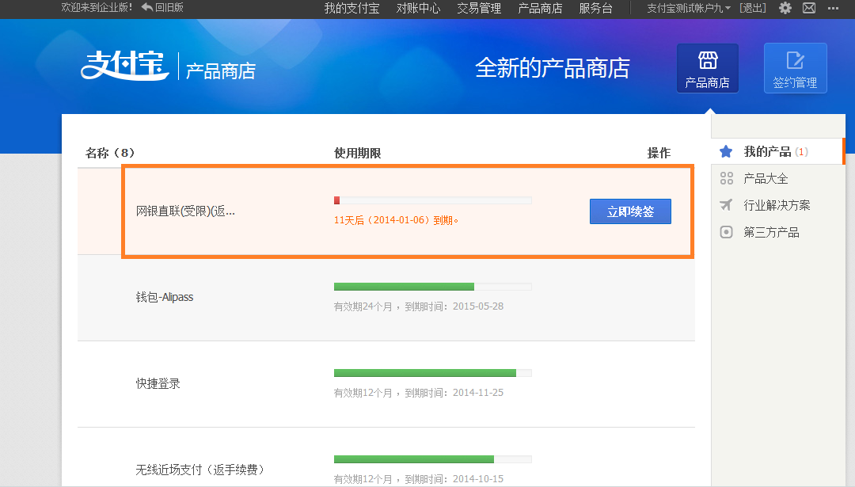Viewport: 855px width, 487px height.
Task: Select 产品大全 in the sidebar
Action: [766, 178]
